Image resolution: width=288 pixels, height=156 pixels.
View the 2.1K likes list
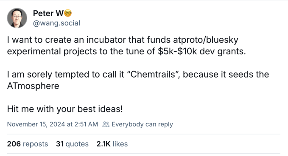pos(112,144)
